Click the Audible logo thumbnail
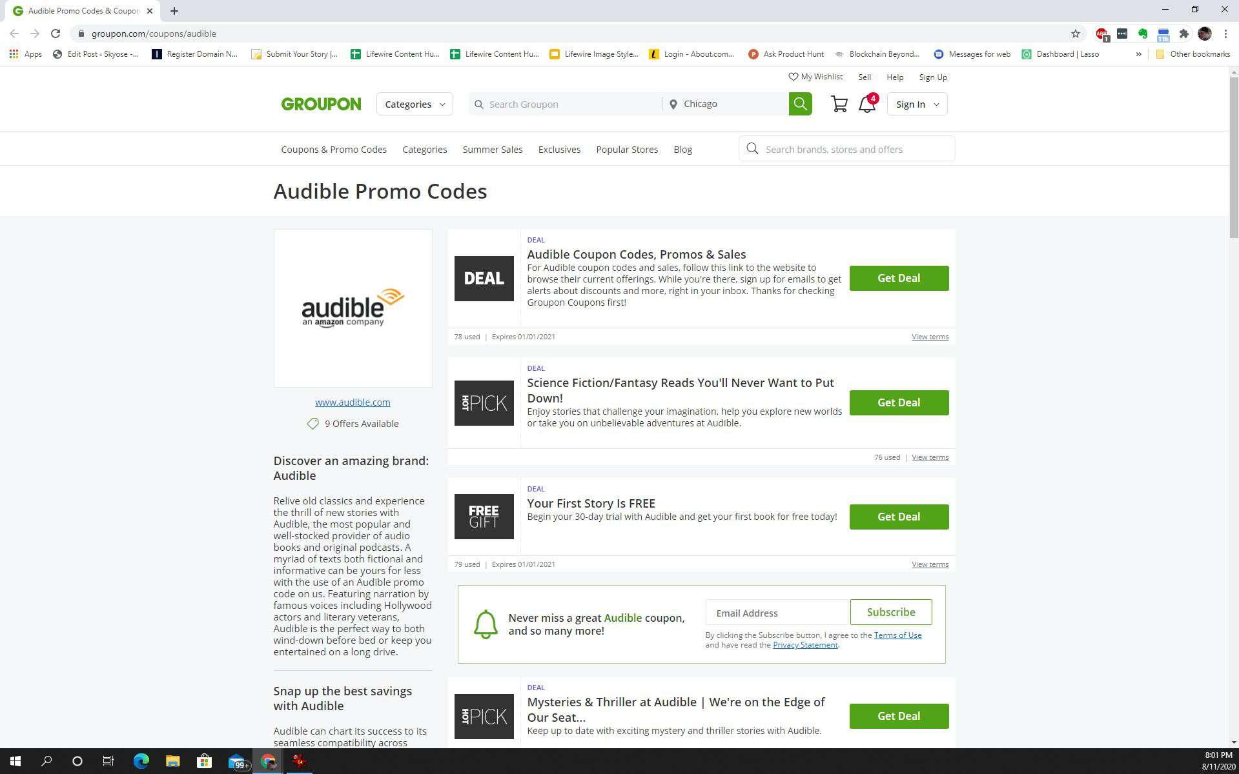1239x774 pixels. coord(353,308)
